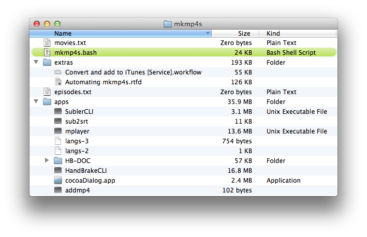Collapse the extras folder disclosure triangle
Screen dimensions: 367x237
pyautogui.click(x=36, y=62)
